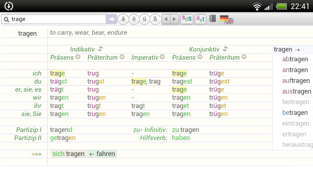The width and height of the screenshot is (313, 176).
Task: Open the notebook icon
Action: point(213,19)
